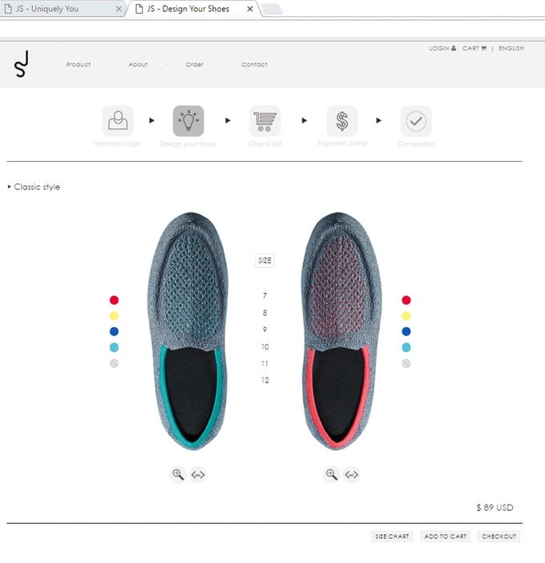Open the Member Login step icon
Image resolution: width=545 pixels, height=563 pixels.
click(118, 121)
